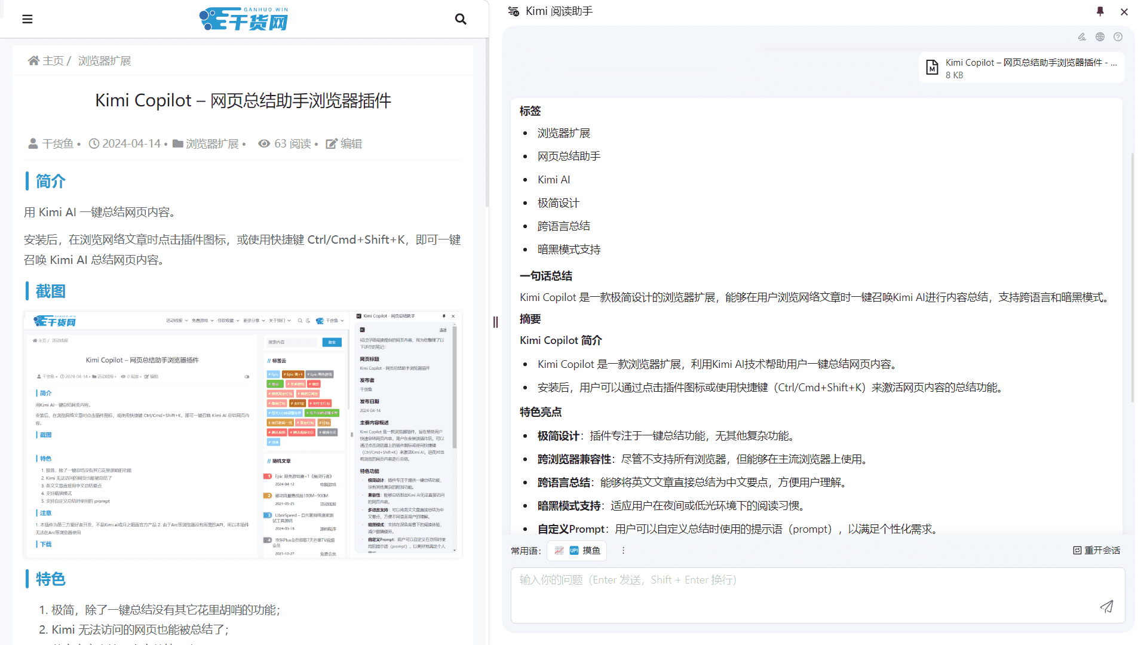Open 浏览器扩展 category in article meta
Image resolution: width=1147 pixels, height=645 pixels.
pyautogui.click(x=212, y=144)
